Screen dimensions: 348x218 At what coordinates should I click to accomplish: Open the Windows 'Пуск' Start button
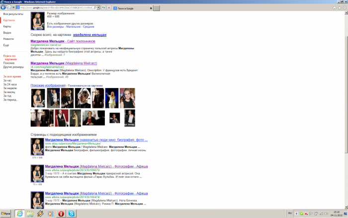click(x=5, y=214)
